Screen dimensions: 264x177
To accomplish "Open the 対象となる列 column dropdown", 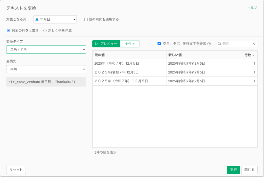I will 55,19.
